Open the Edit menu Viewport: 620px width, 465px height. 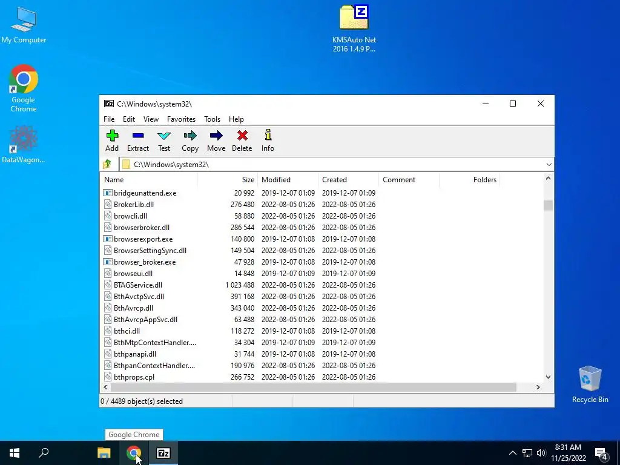pyautogui.click(x=129, y=119)
